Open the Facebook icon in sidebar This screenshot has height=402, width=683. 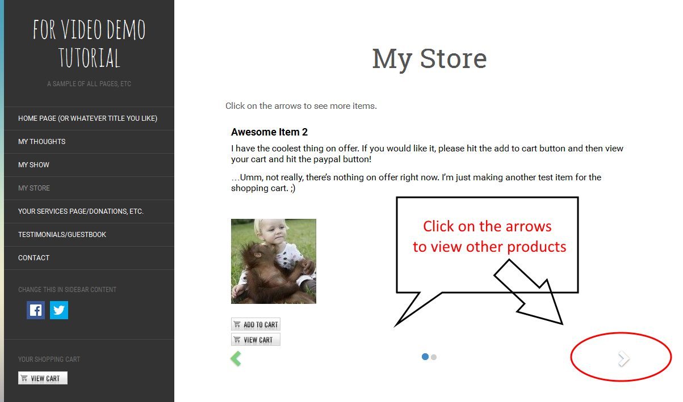36,310
